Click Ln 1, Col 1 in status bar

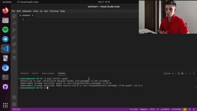[134, 109]
